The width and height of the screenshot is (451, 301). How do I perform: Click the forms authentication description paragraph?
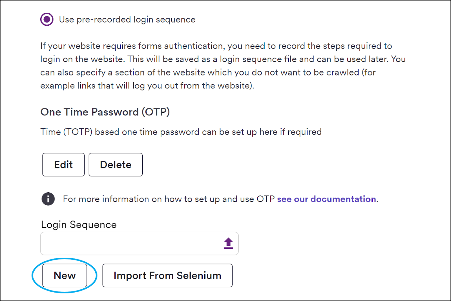point(223,66)
